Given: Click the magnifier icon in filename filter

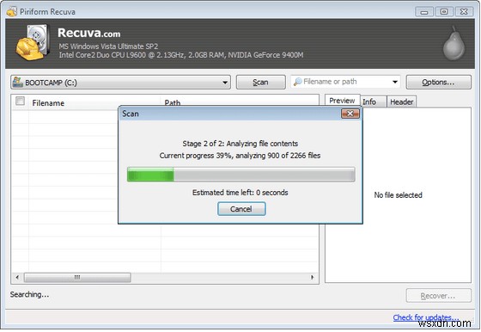Looking at the screenshot, I should (297, 82).
